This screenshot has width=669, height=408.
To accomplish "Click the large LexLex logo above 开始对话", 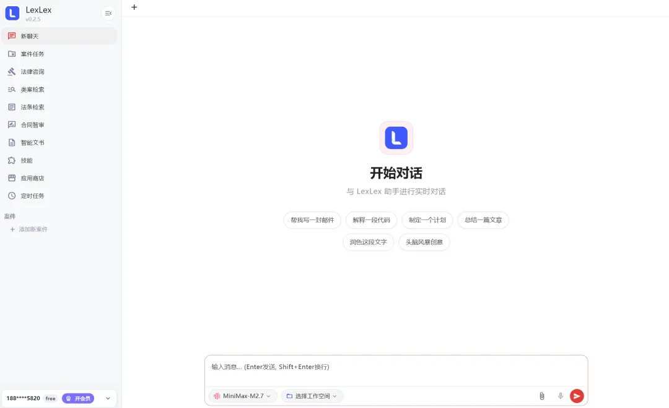I will [x=396, y=138].
